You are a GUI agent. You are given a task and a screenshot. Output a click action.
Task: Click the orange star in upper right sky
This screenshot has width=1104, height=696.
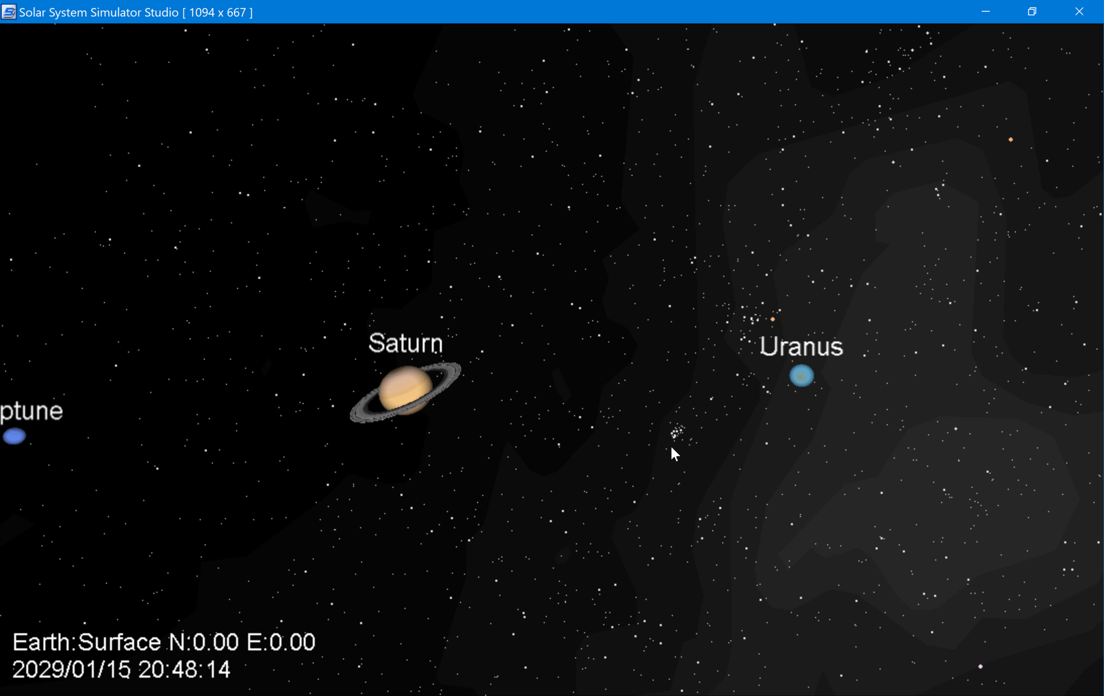click(1010, 139)
